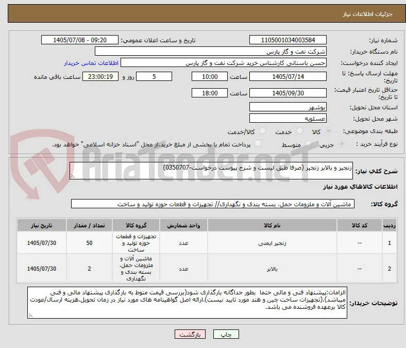Click the quantity cell 2 for بالابر
The width and height of the screenshot is (406, 348).
click(89, 269)
